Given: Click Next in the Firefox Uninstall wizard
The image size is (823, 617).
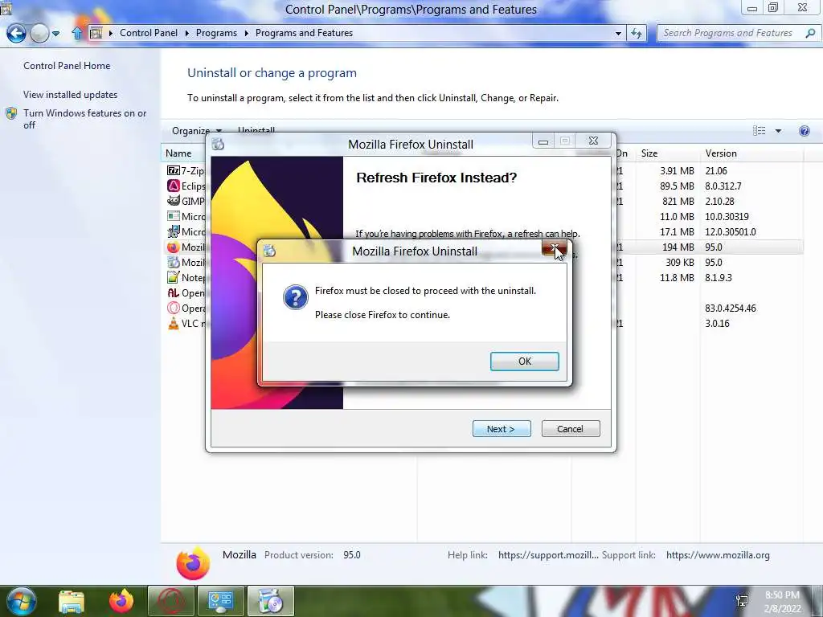Looking at the screenshot, I should pyautogui.click(x=502, y=429).
